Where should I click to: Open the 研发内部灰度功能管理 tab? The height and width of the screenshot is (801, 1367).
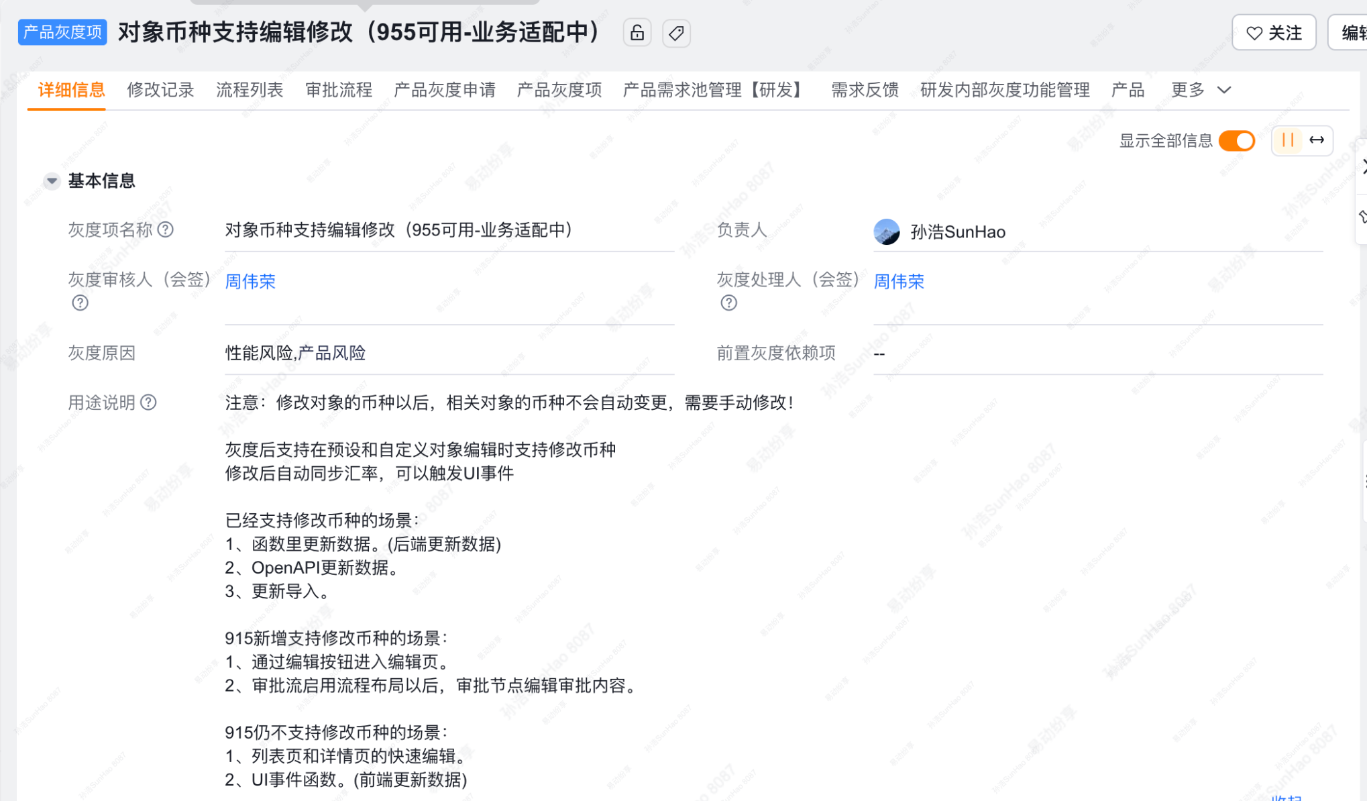tap(1005, 90)
